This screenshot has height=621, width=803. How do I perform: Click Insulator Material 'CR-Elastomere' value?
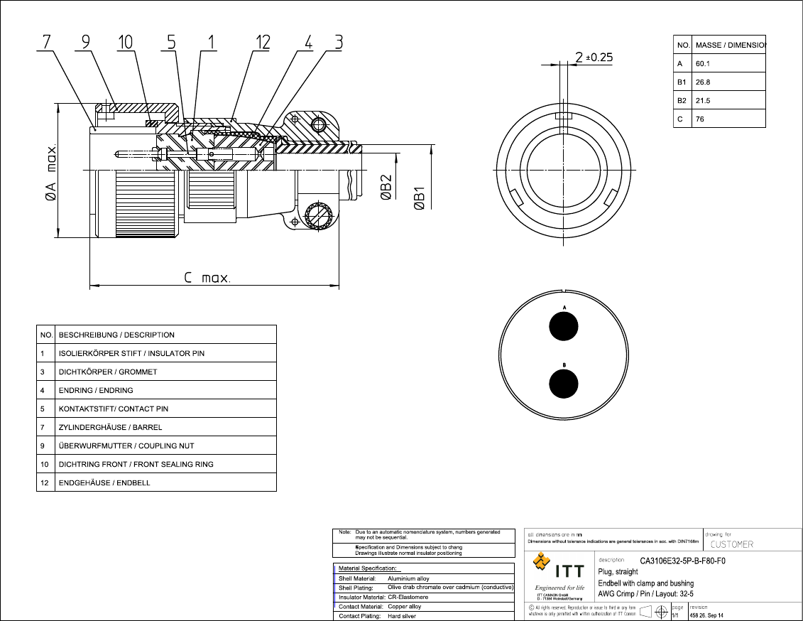tap(408, 597)
